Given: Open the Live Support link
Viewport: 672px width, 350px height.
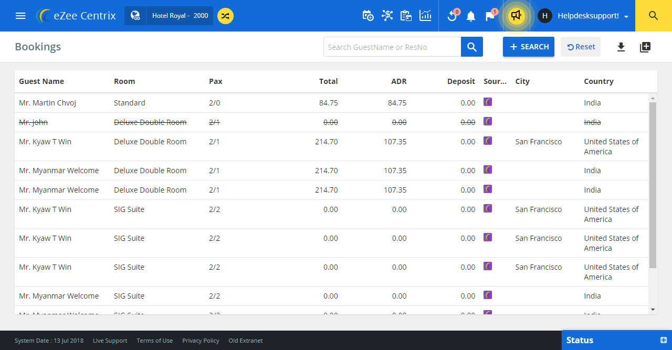Looking at the screenshot, I should (x=110, y=341).
